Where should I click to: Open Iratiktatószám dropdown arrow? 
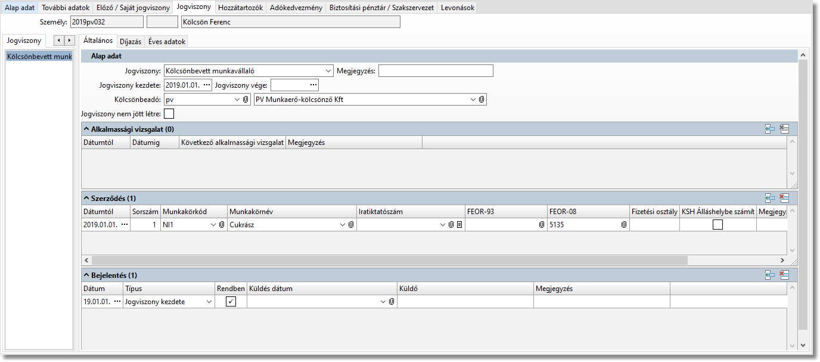pyautogui.click(x=443, y=225)
